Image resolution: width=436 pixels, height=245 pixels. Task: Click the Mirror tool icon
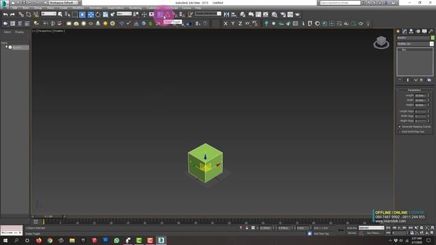227,14
